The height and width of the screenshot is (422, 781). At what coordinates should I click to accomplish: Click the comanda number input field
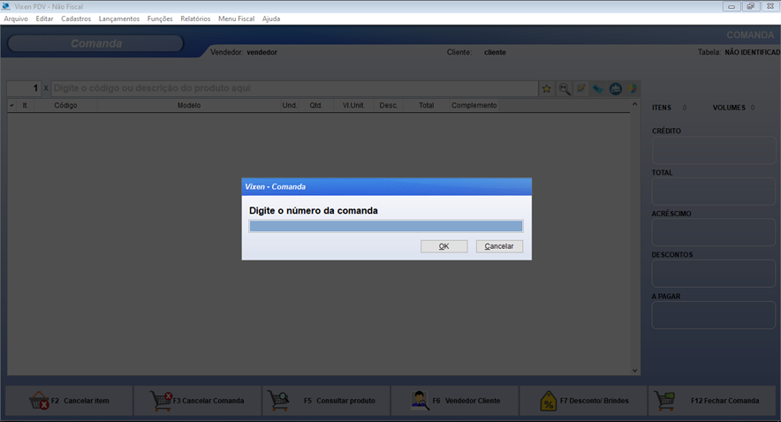click(x=386, y=226)
